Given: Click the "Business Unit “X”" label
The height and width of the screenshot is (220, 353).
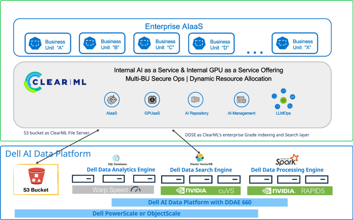Looking at the screenshot, I should [303, 44].
